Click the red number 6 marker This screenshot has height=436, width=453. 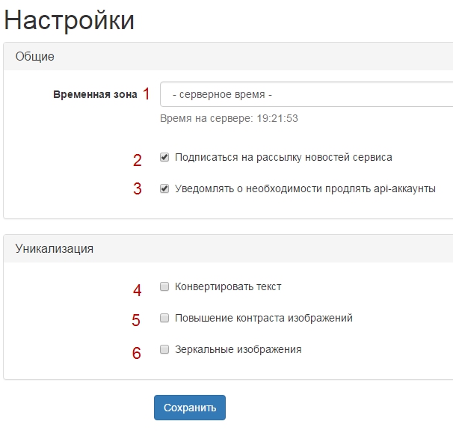click(x=137, y=353)
